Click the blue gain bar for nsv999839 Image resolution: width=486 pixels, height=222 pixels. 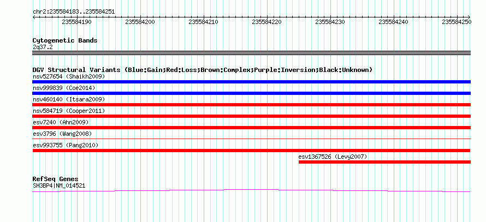pos(251,93)
